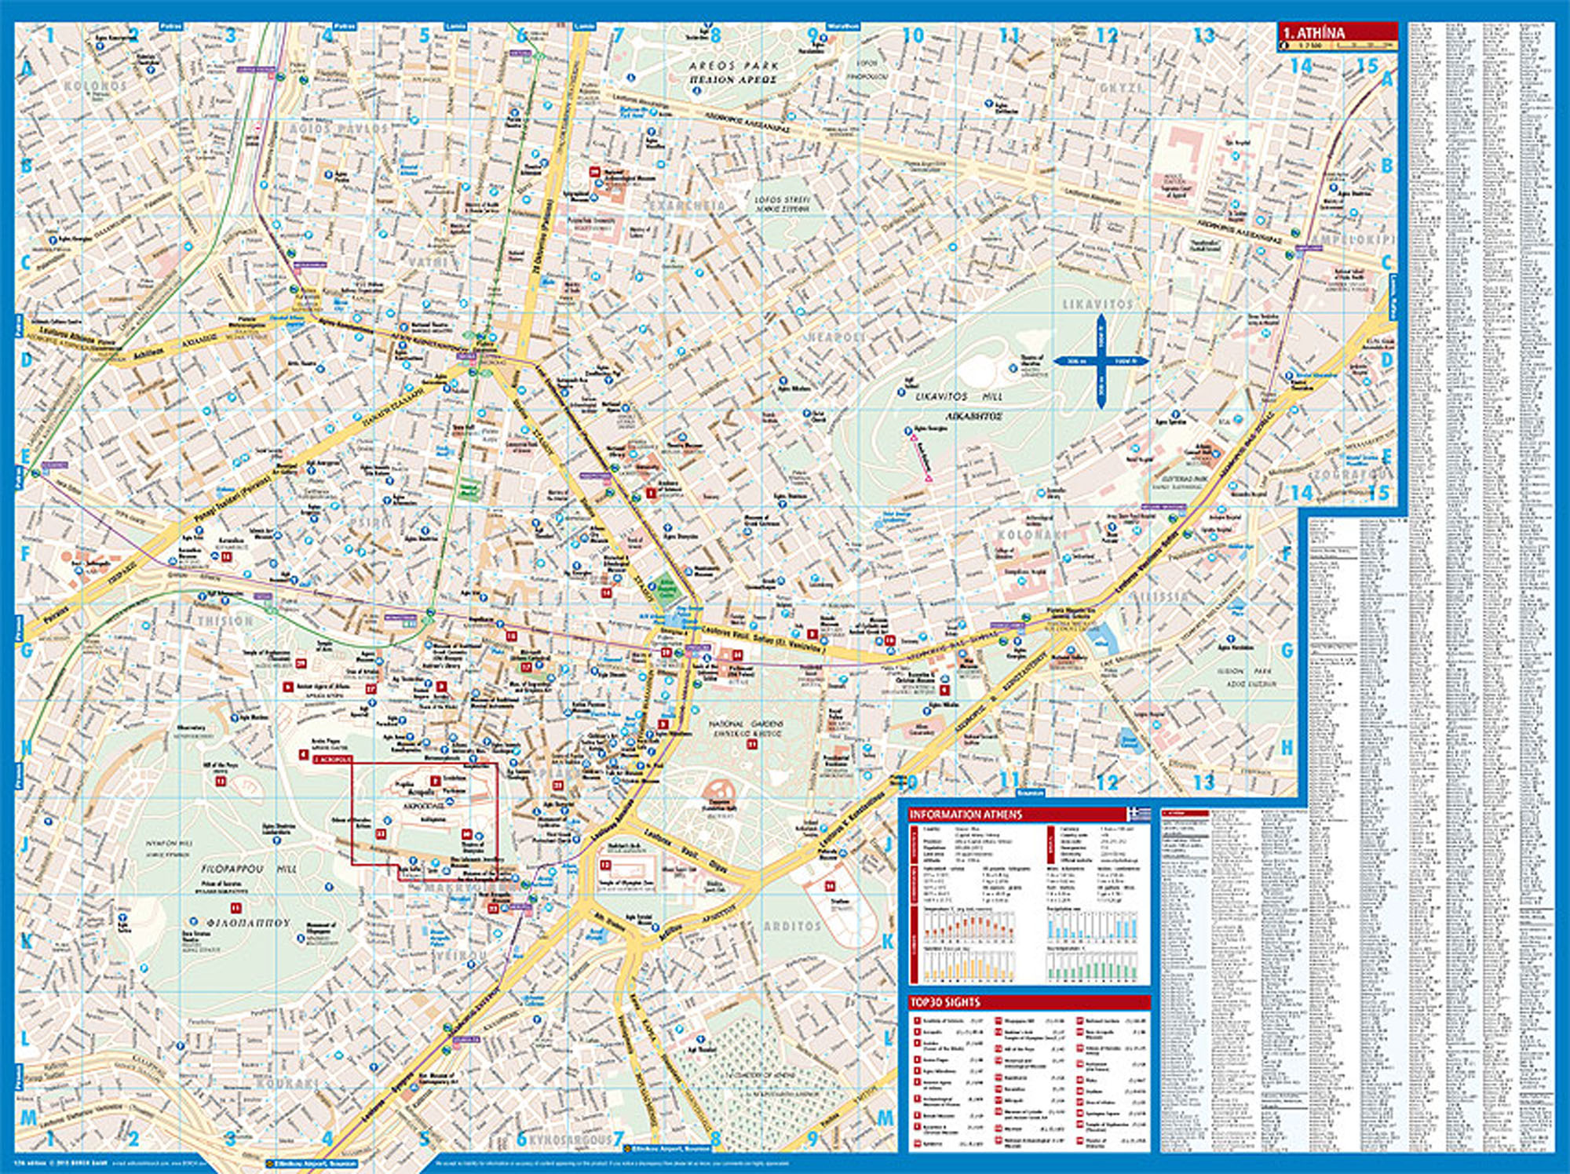1570x1174 pixels.
Task: Select the yellow sunshine hours bar chart
Action: pos(969,966)
